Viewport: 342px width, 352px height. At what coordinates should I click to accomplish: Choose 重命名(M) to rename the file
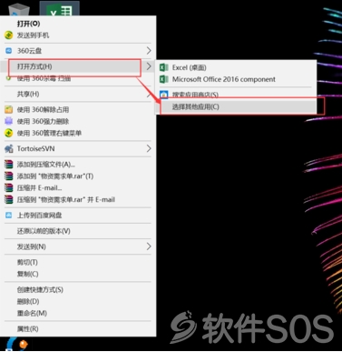pos(32,313)
